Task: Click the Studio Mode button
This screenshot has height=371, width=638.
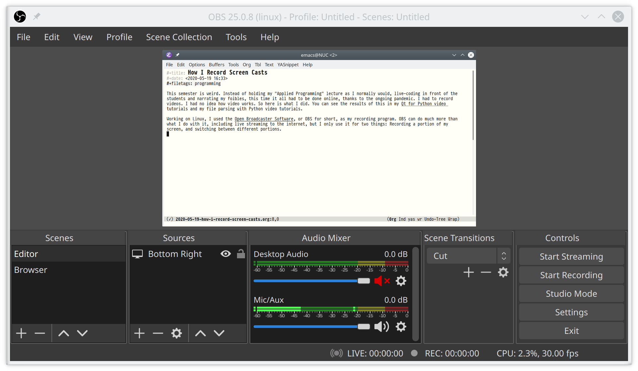Action: pos(571,293)
